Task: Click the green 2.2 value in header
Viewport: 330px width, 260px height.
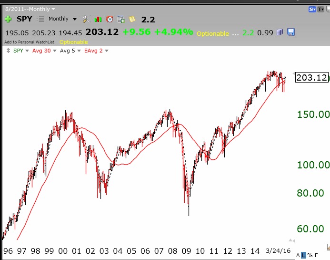Action: pyautogui.click(x=248, y=33)
